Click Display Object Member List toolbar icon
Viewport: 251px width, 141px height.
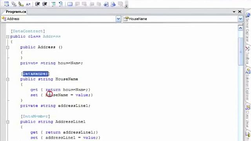(x=6, y=4)
